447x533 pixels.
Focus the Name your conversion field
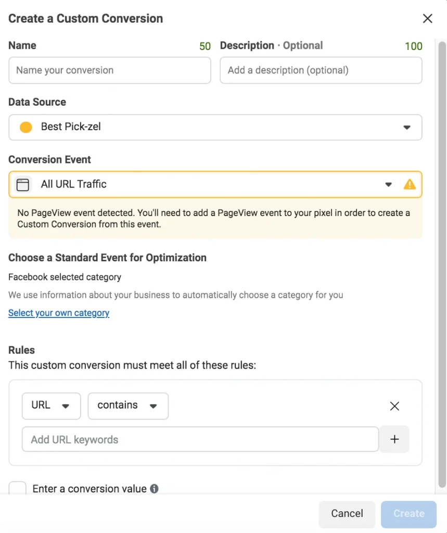(x=109, y=70)
